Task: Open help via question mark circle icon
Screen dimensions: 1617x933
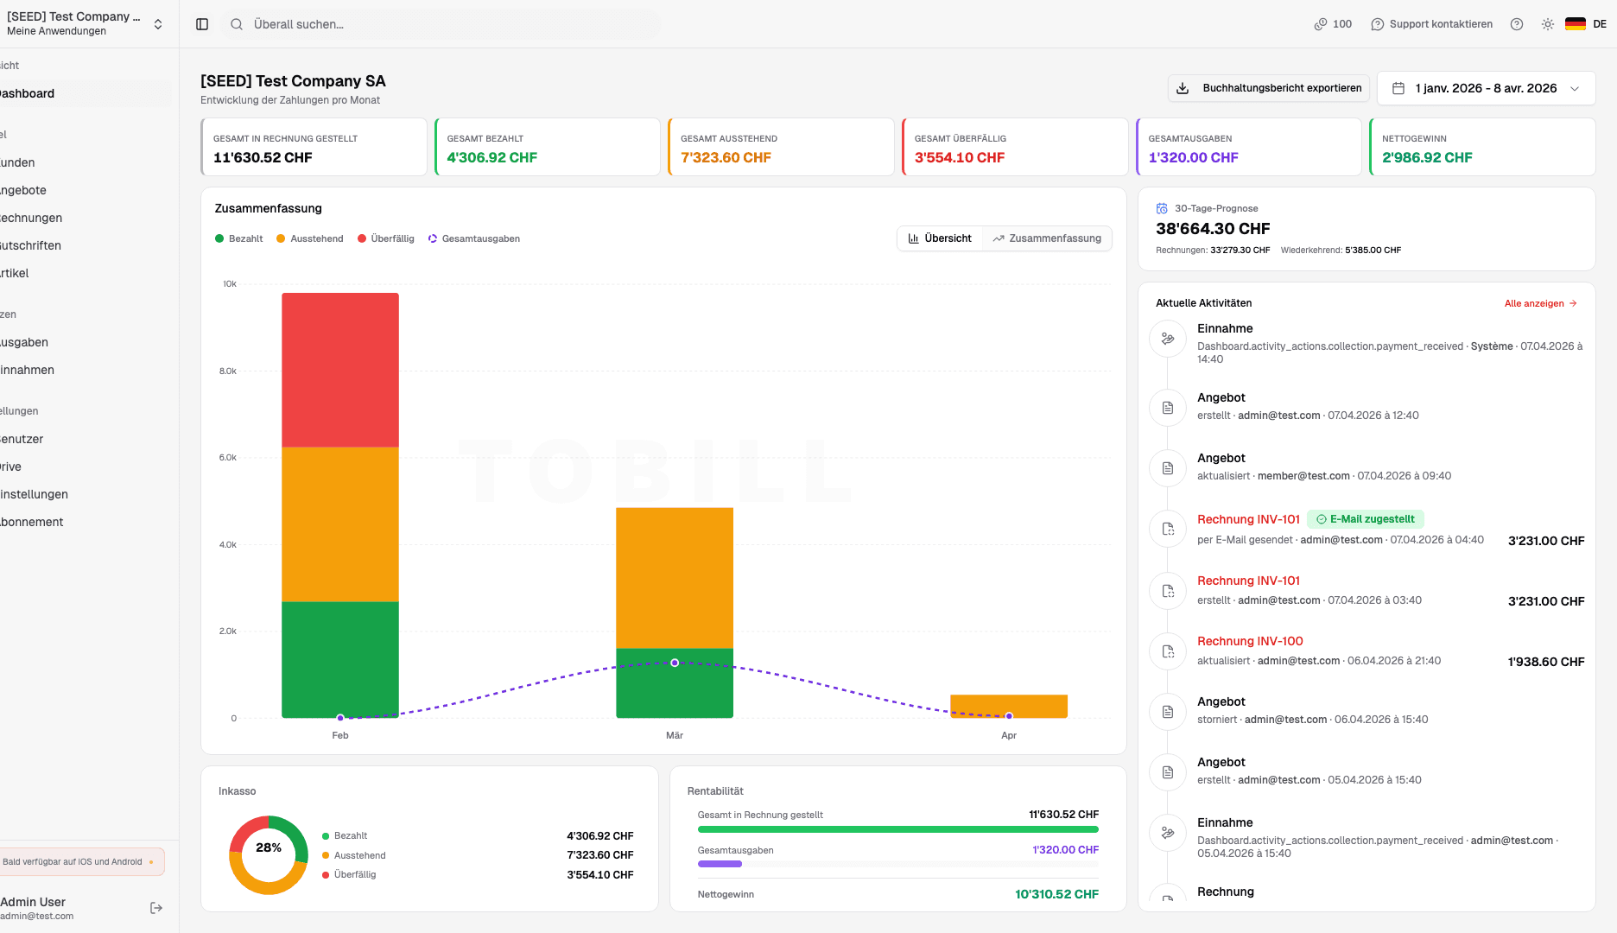Action: (1516, 24)
